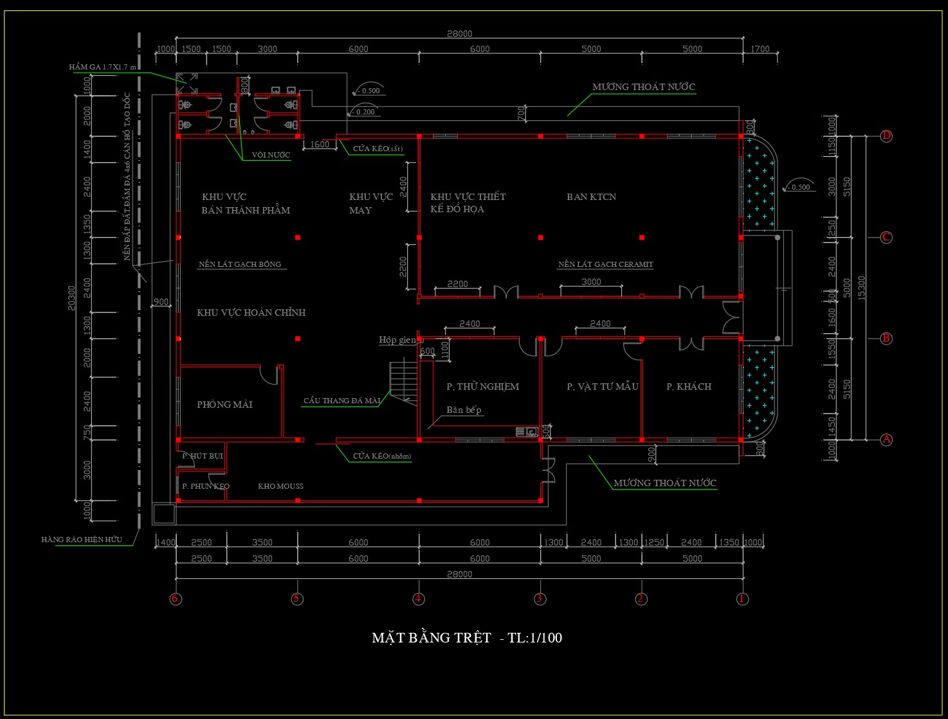
Task: Click the 15300 overall vertical dimension
Action: point(862,288)
